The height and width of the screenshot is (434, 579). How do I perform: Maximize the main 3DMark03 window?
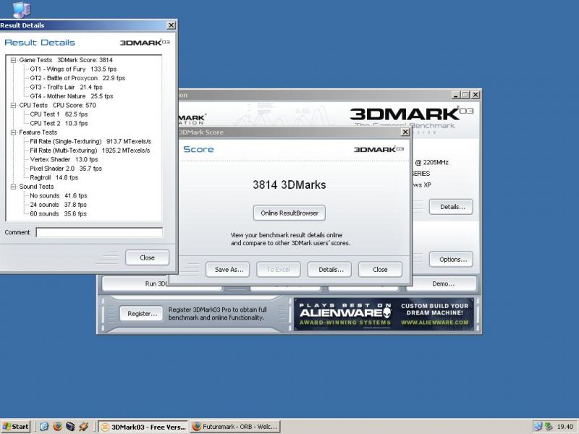click(x=465, y=95)
